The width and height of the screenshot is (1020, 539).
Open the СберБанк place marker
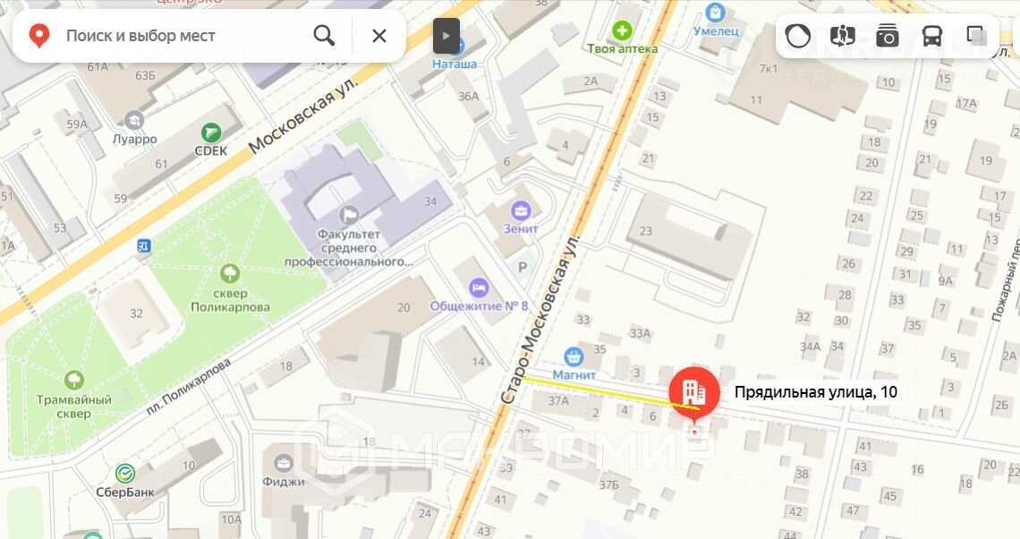(x=125, y=474)
